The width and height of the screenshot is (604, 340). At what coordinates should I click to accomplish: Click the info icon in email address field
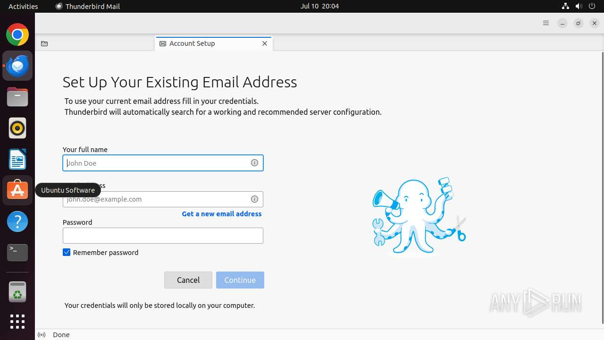(254, 199)
